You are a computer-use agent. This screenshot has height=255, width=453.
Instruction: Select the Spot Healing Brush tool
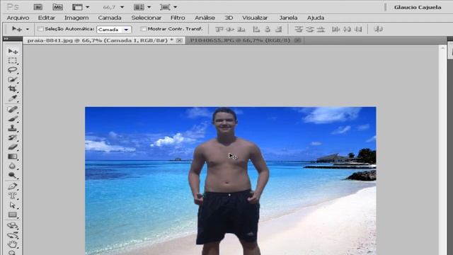[x=13, y=109]
